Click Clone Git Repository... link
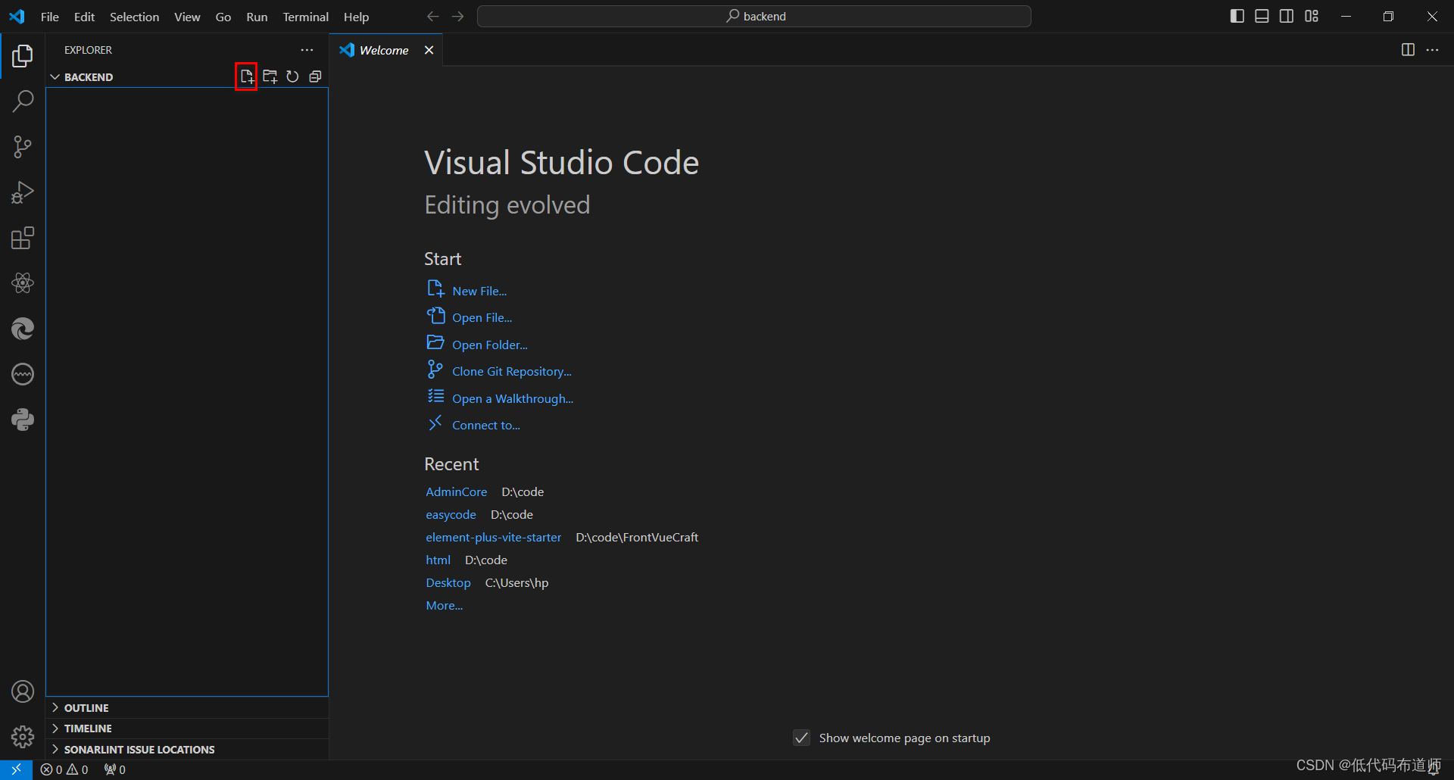Screen dimensions: 1454x780 coord(512,371)
